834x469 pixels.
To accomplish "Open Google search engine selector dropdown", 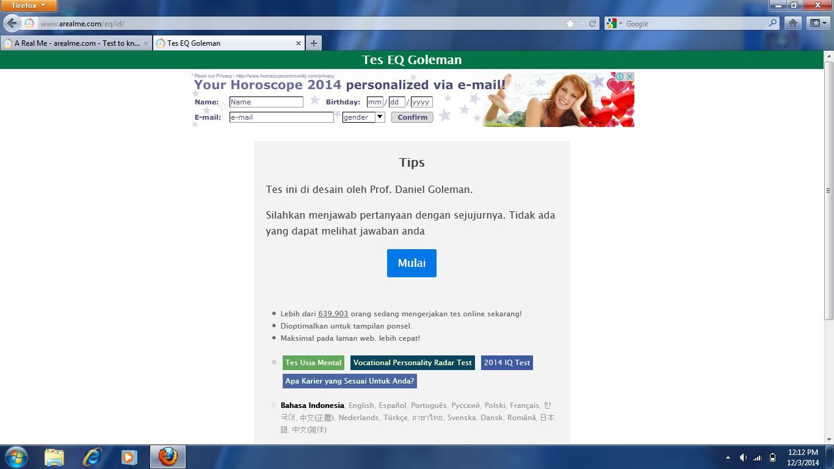I will [x=614, y=23].
